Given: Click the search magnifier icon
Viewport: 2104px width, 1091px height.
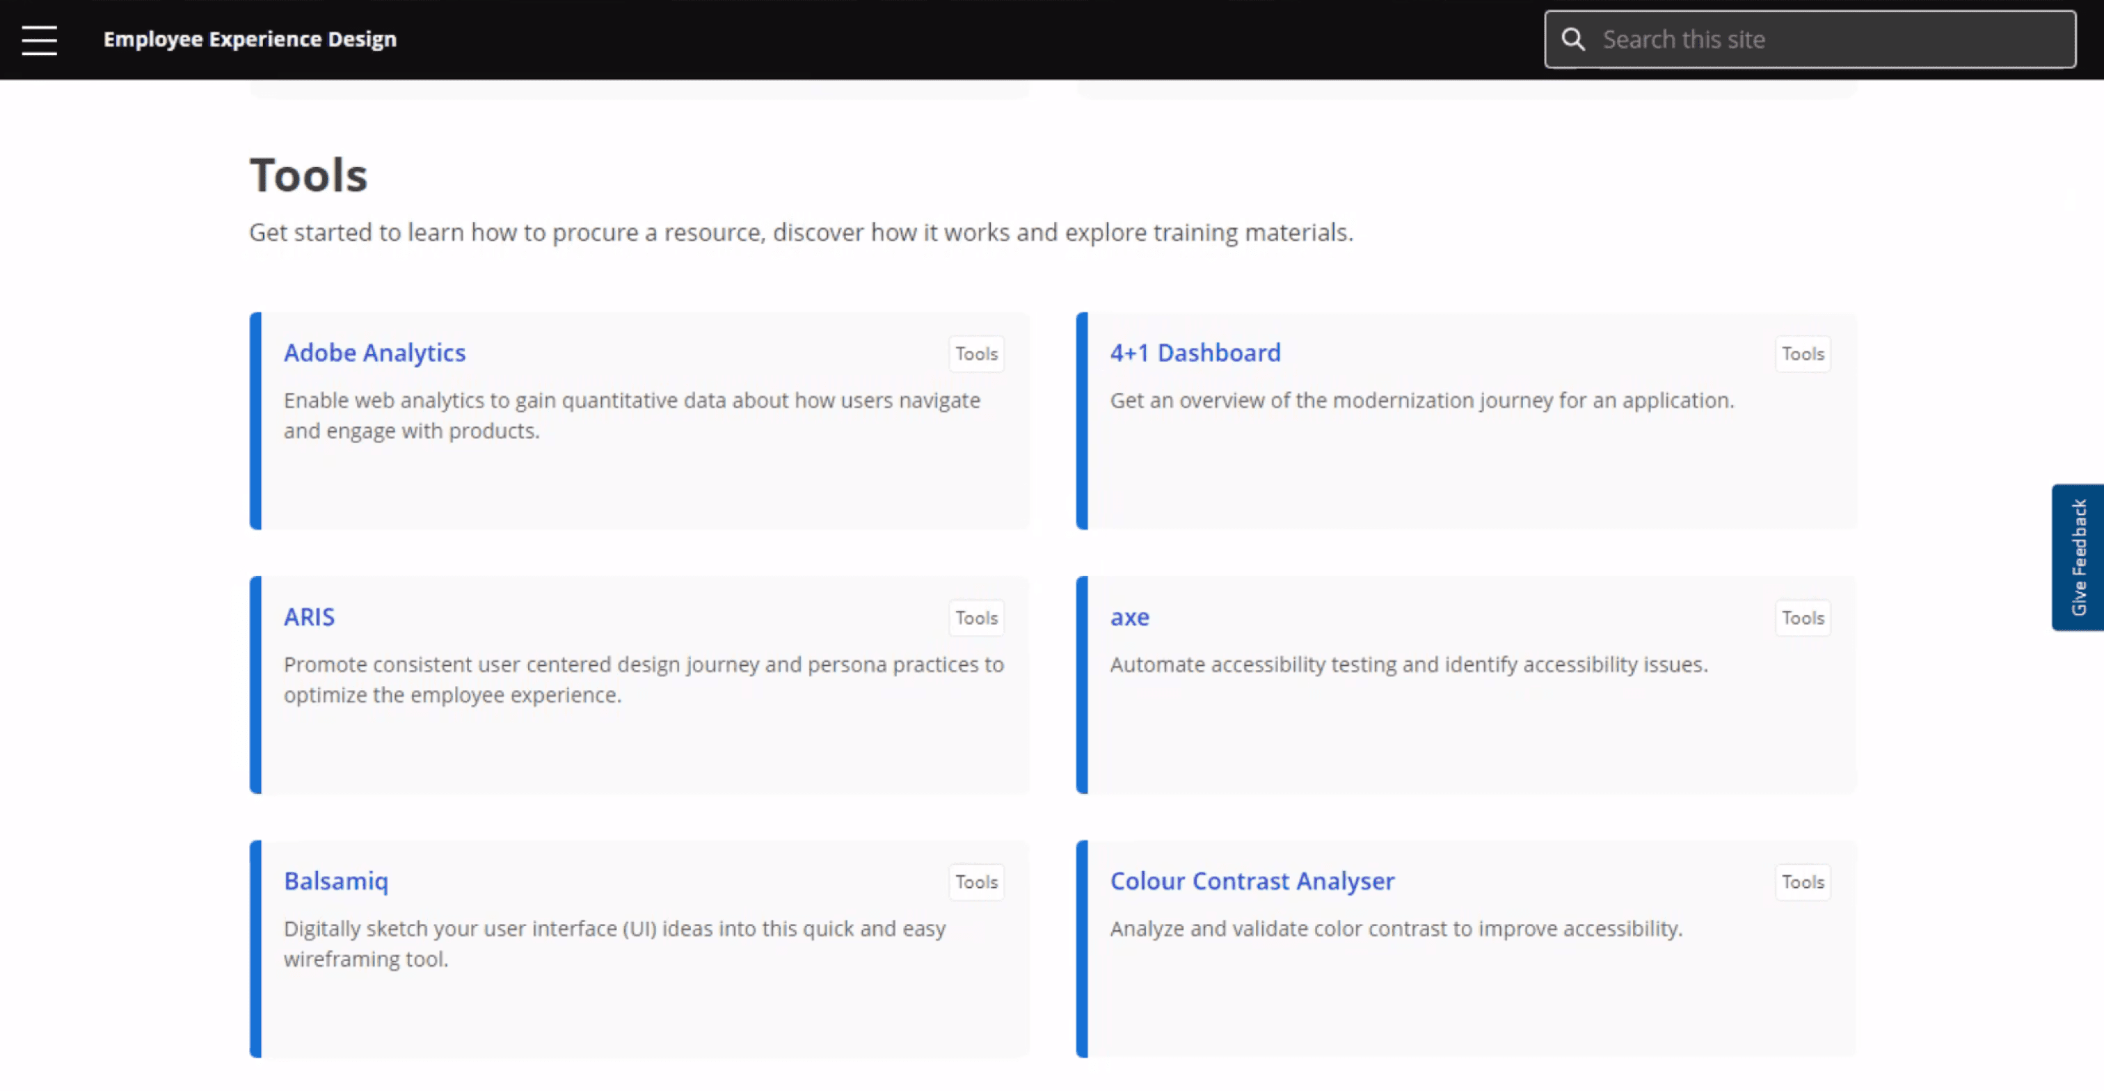Looking at the screenshot, I should point(1572,39).
